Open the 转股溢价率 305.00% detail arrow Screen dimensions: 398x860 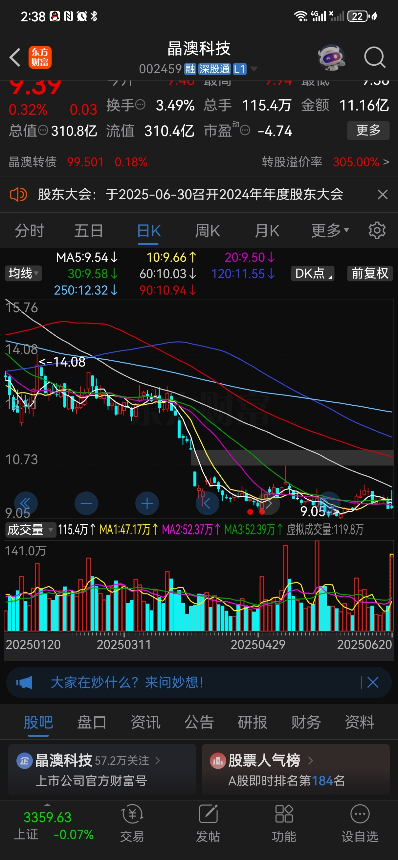tap(386, 162)
